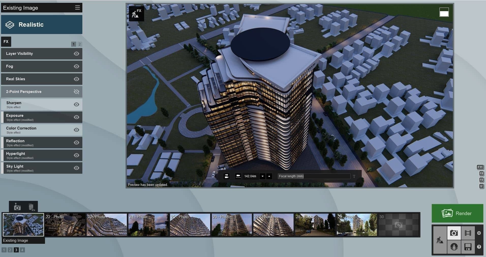This screenshot has width=486, height=257.
Task: Select the 22 - Photo thumbnail
Action: point(65,225)
